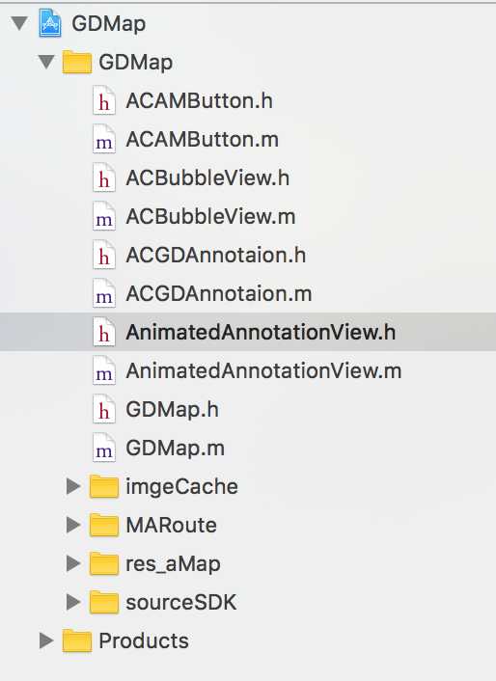Collapse the GDMap project root triangle
496x681 pixels.
click(x=19, y=23)
